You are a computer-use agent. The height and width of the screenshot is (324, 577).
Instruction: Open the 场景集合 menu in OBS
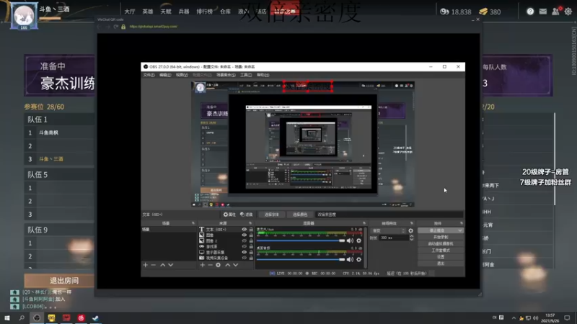226,75
